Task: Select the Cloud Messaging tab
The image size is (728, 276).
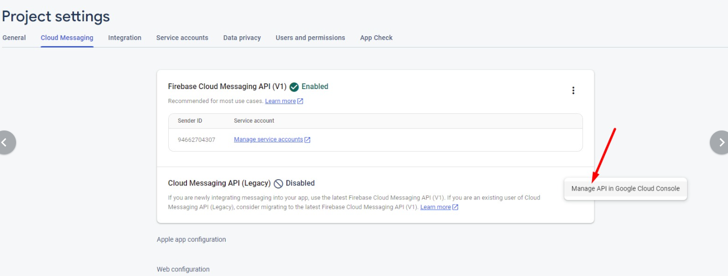Action: [67, 38]
